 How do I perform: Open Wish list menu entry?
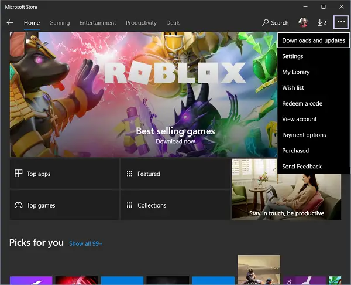(x=314, y=87)
